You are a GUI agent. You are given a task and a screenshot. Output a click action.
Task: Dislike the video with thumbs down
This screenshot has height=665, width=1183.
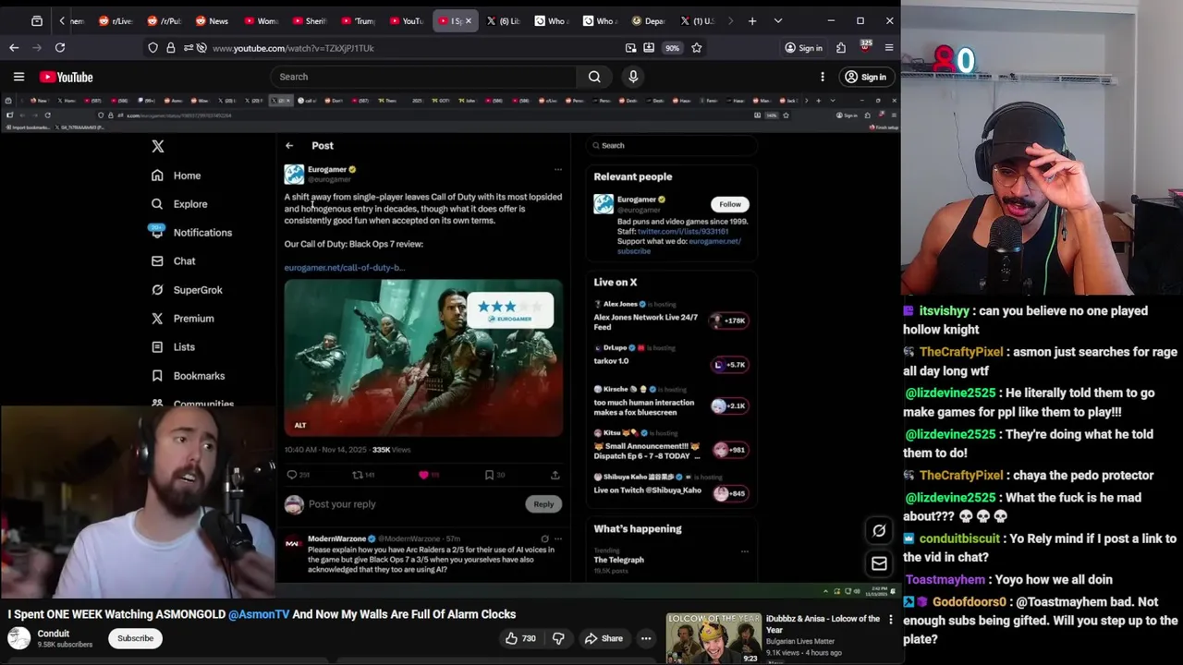pos(558,638)
